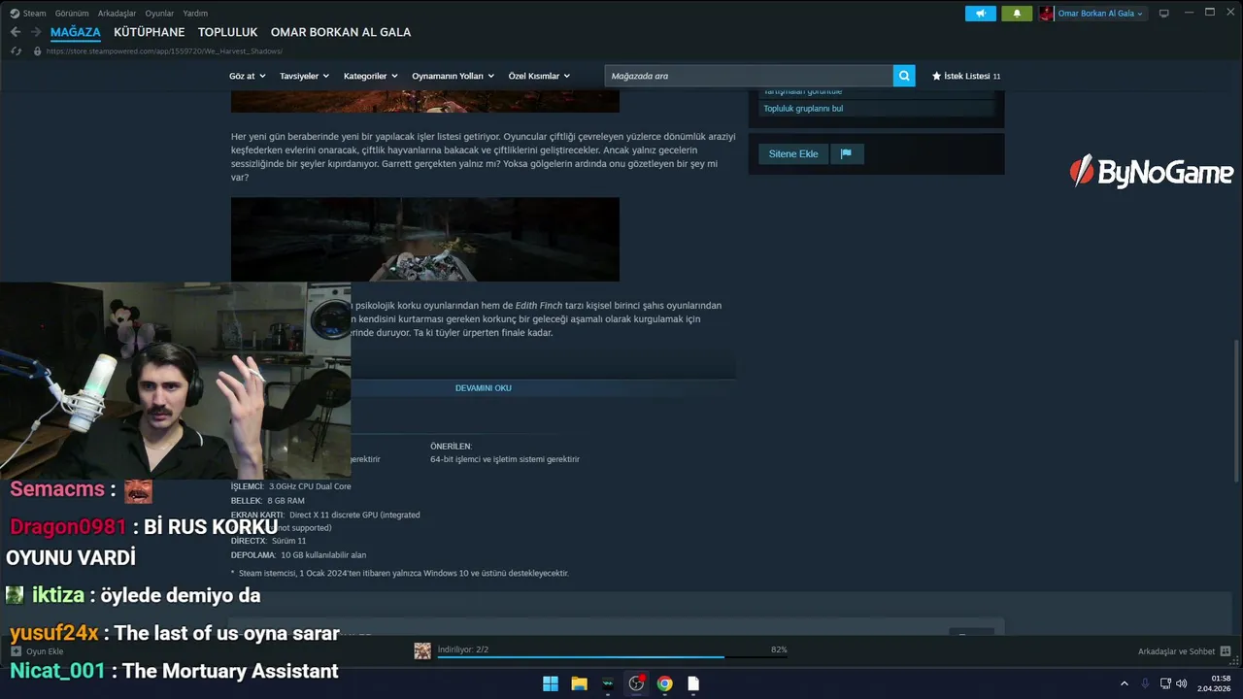Click the blue megaphone announcements button
Image resolution: width=1243 pixels, height=699 pixels.
click(980, 14)
